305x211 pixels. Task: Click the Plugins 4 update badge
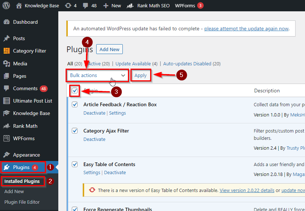tap(35, 167)
